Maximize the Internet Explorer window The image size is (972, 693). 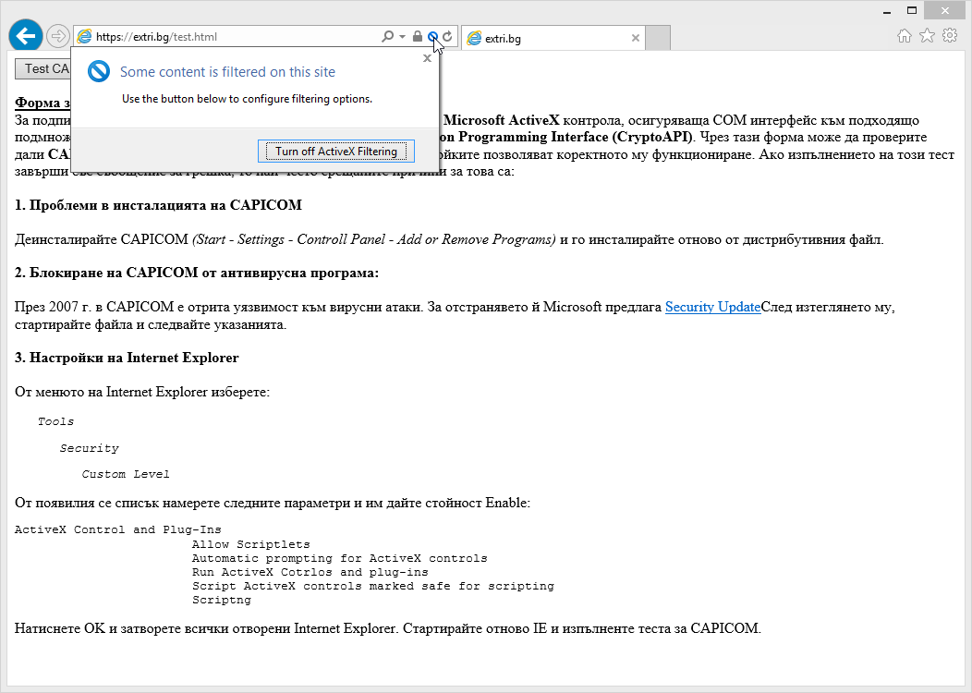pyautogui.click(x=912, y=11)
